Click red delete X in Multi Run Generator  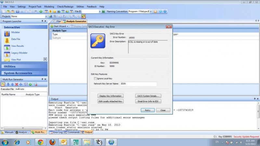click(17, 84)
